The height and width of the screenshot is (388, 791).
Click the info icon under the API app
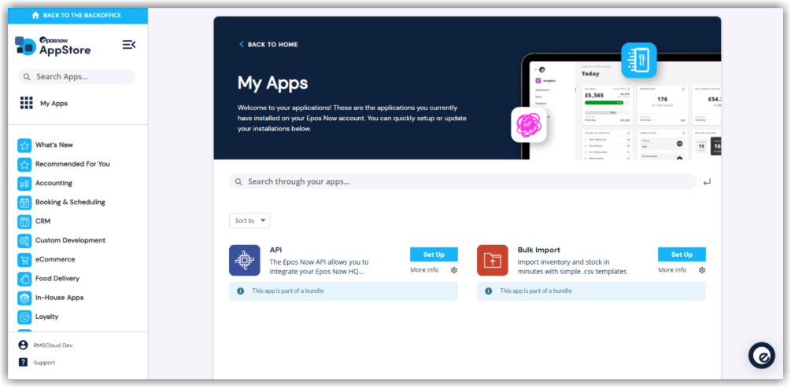coord(241,291)
